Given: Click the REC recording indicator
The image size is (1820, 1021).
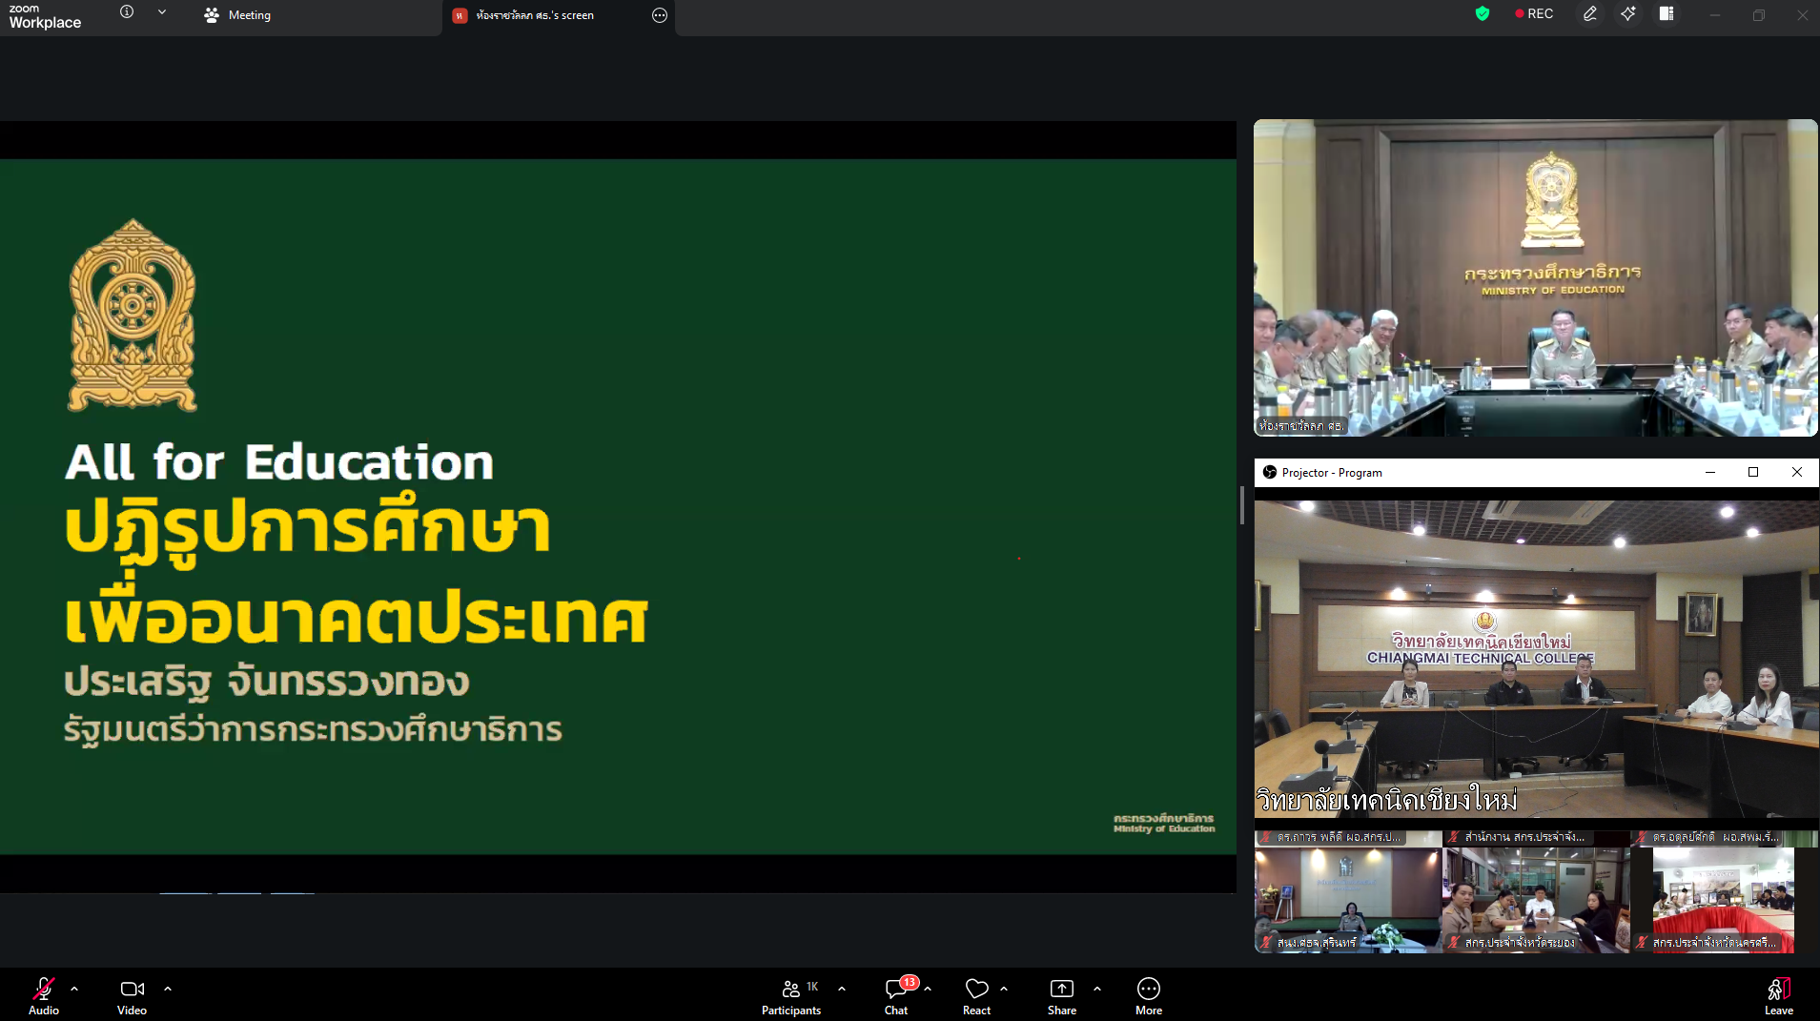Looking at the screenshot, I should [x=1534, y=13].
